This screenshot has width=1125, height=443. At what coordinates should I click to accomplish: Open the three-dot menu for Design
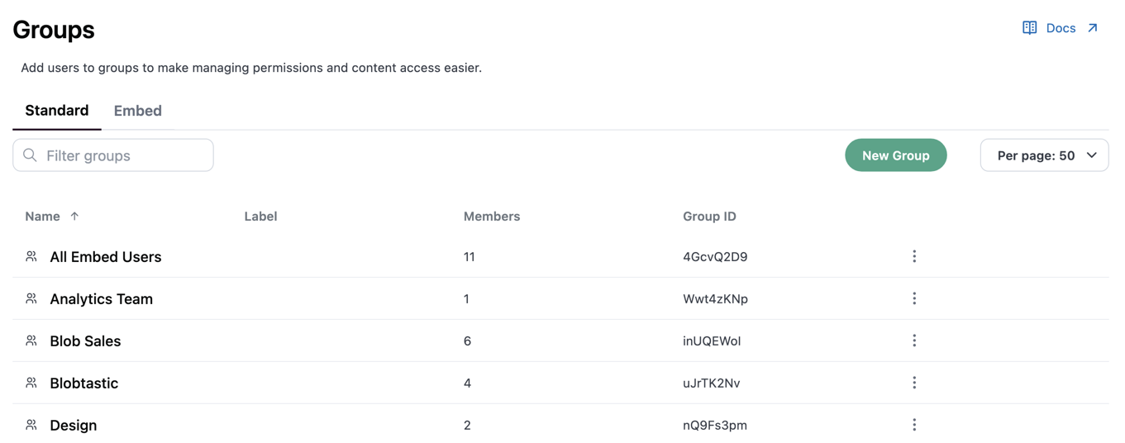(914, 425)
